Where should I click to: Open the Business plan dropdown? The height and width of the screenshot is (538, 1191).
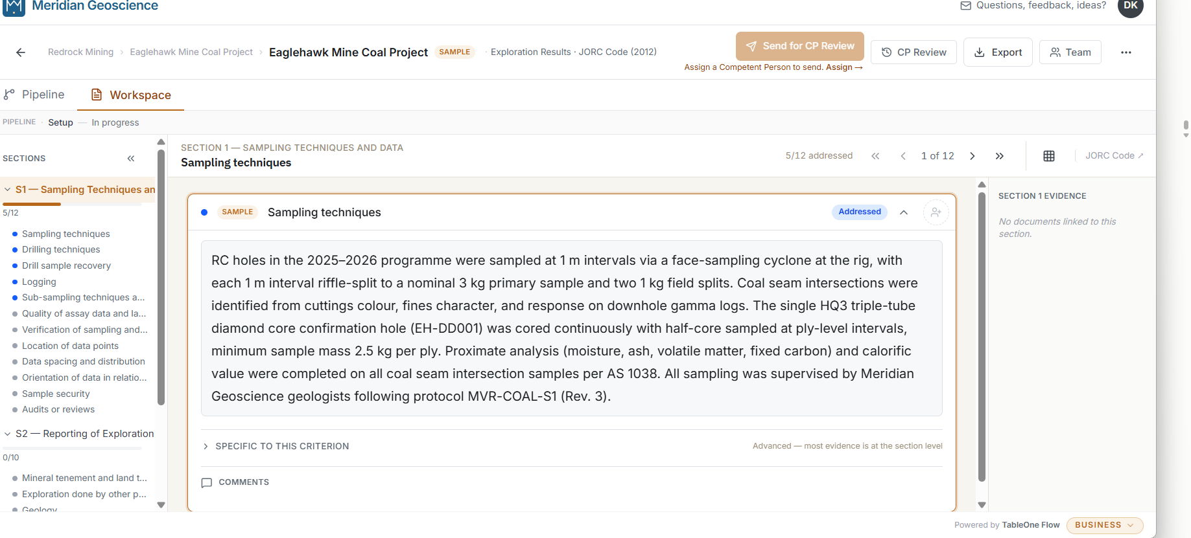click(1105, 525)
